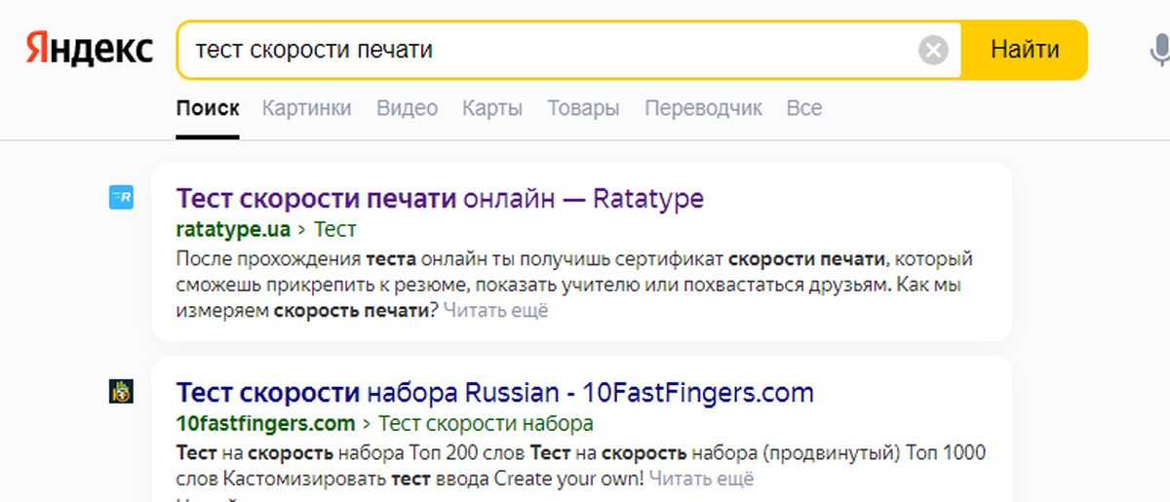
Task: Follow the ratatype.ua domain link
Action: point(234,230)
